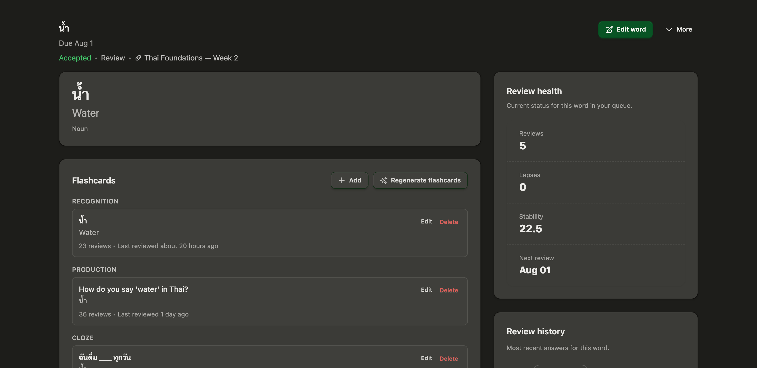
Task: Click the Noun part-of-speech label
Action: coord(80,129)
